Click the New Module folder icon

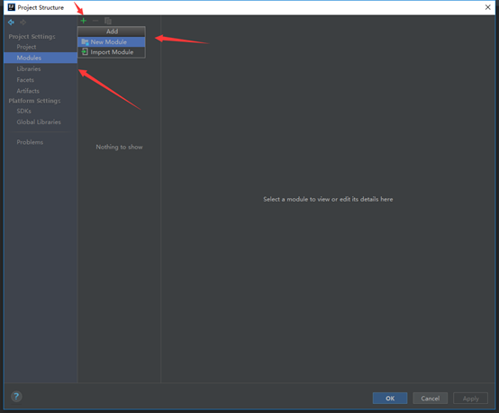(85, 42)
